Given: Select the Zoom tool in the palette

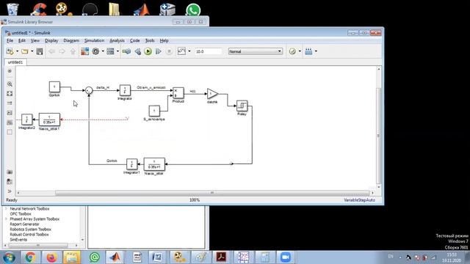Looking at the screenshot, I should [10, 84].
